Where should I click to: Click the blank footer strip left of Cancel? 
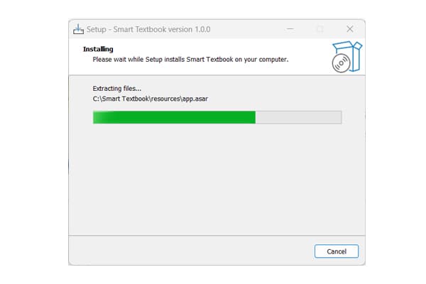(190, 251)
